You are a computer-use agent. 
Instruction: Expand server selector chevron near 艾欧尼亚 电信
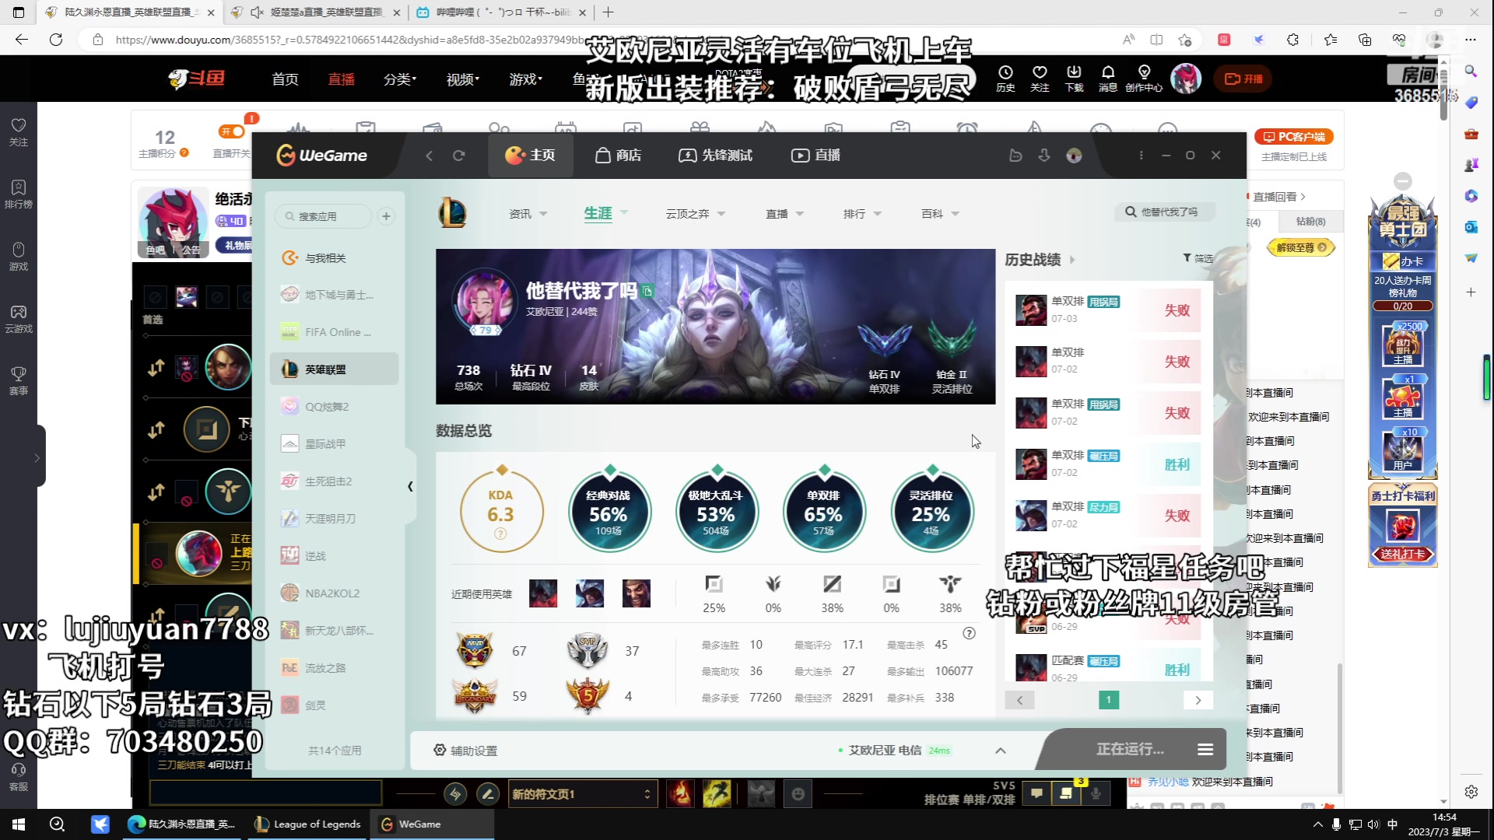[1001, 751]
